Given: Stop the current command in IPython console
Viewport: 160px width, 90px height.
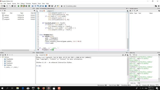Looking at the screenshot, I should pos(123,55).
